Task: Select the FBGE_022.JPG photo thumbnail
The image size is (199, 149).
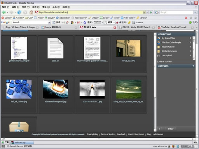Action: coord(129,48)
